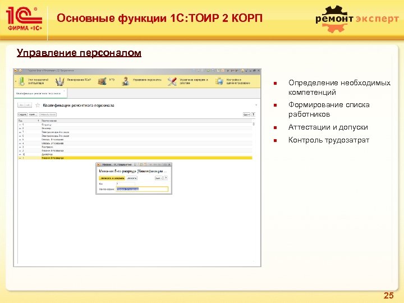Sort list by the Наименование column header
This screenshot has width=404, height=303.
pyautogui.click(x=146, y=121)
